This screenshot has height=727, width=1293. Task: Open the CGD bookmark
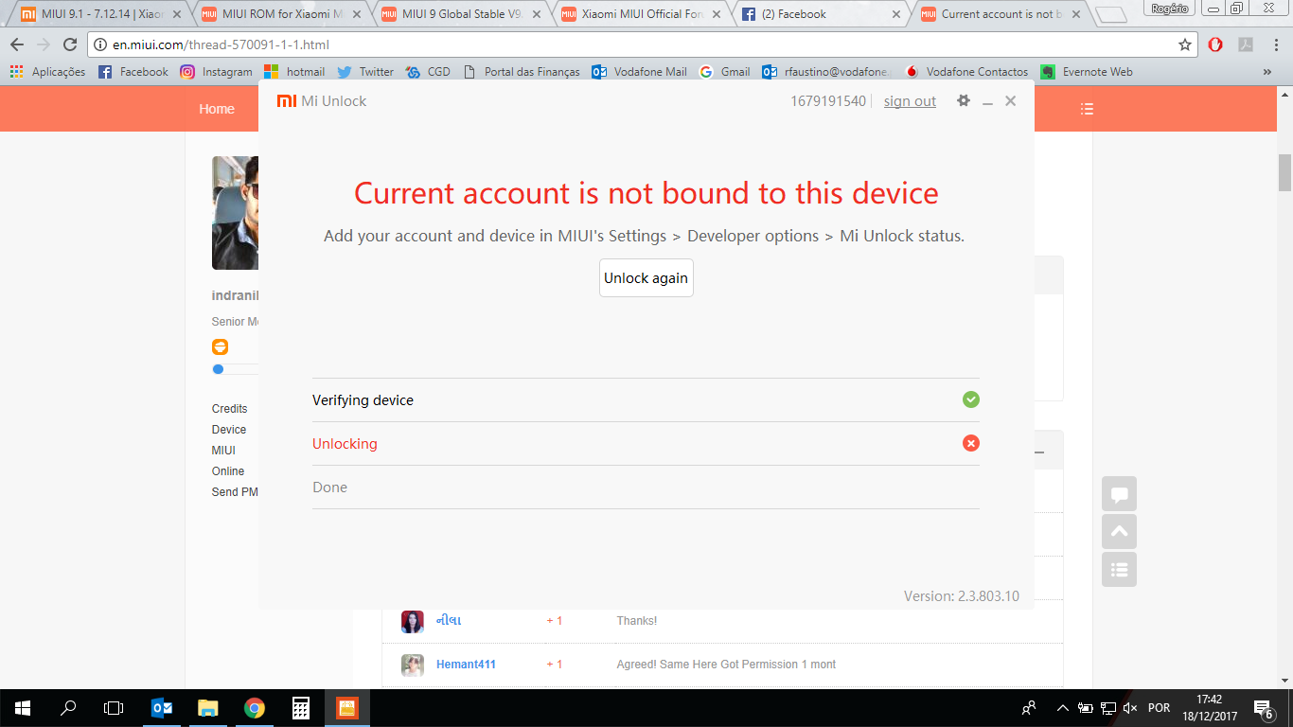coord(428,72)
